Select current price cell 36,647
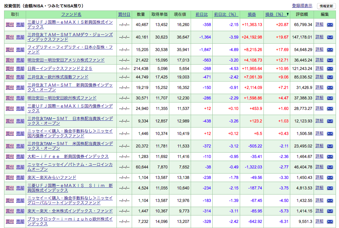 pos(183,37)
